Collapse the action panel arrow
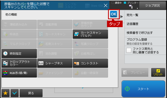This screenshot has height=98, width=167. pos(121,17)
